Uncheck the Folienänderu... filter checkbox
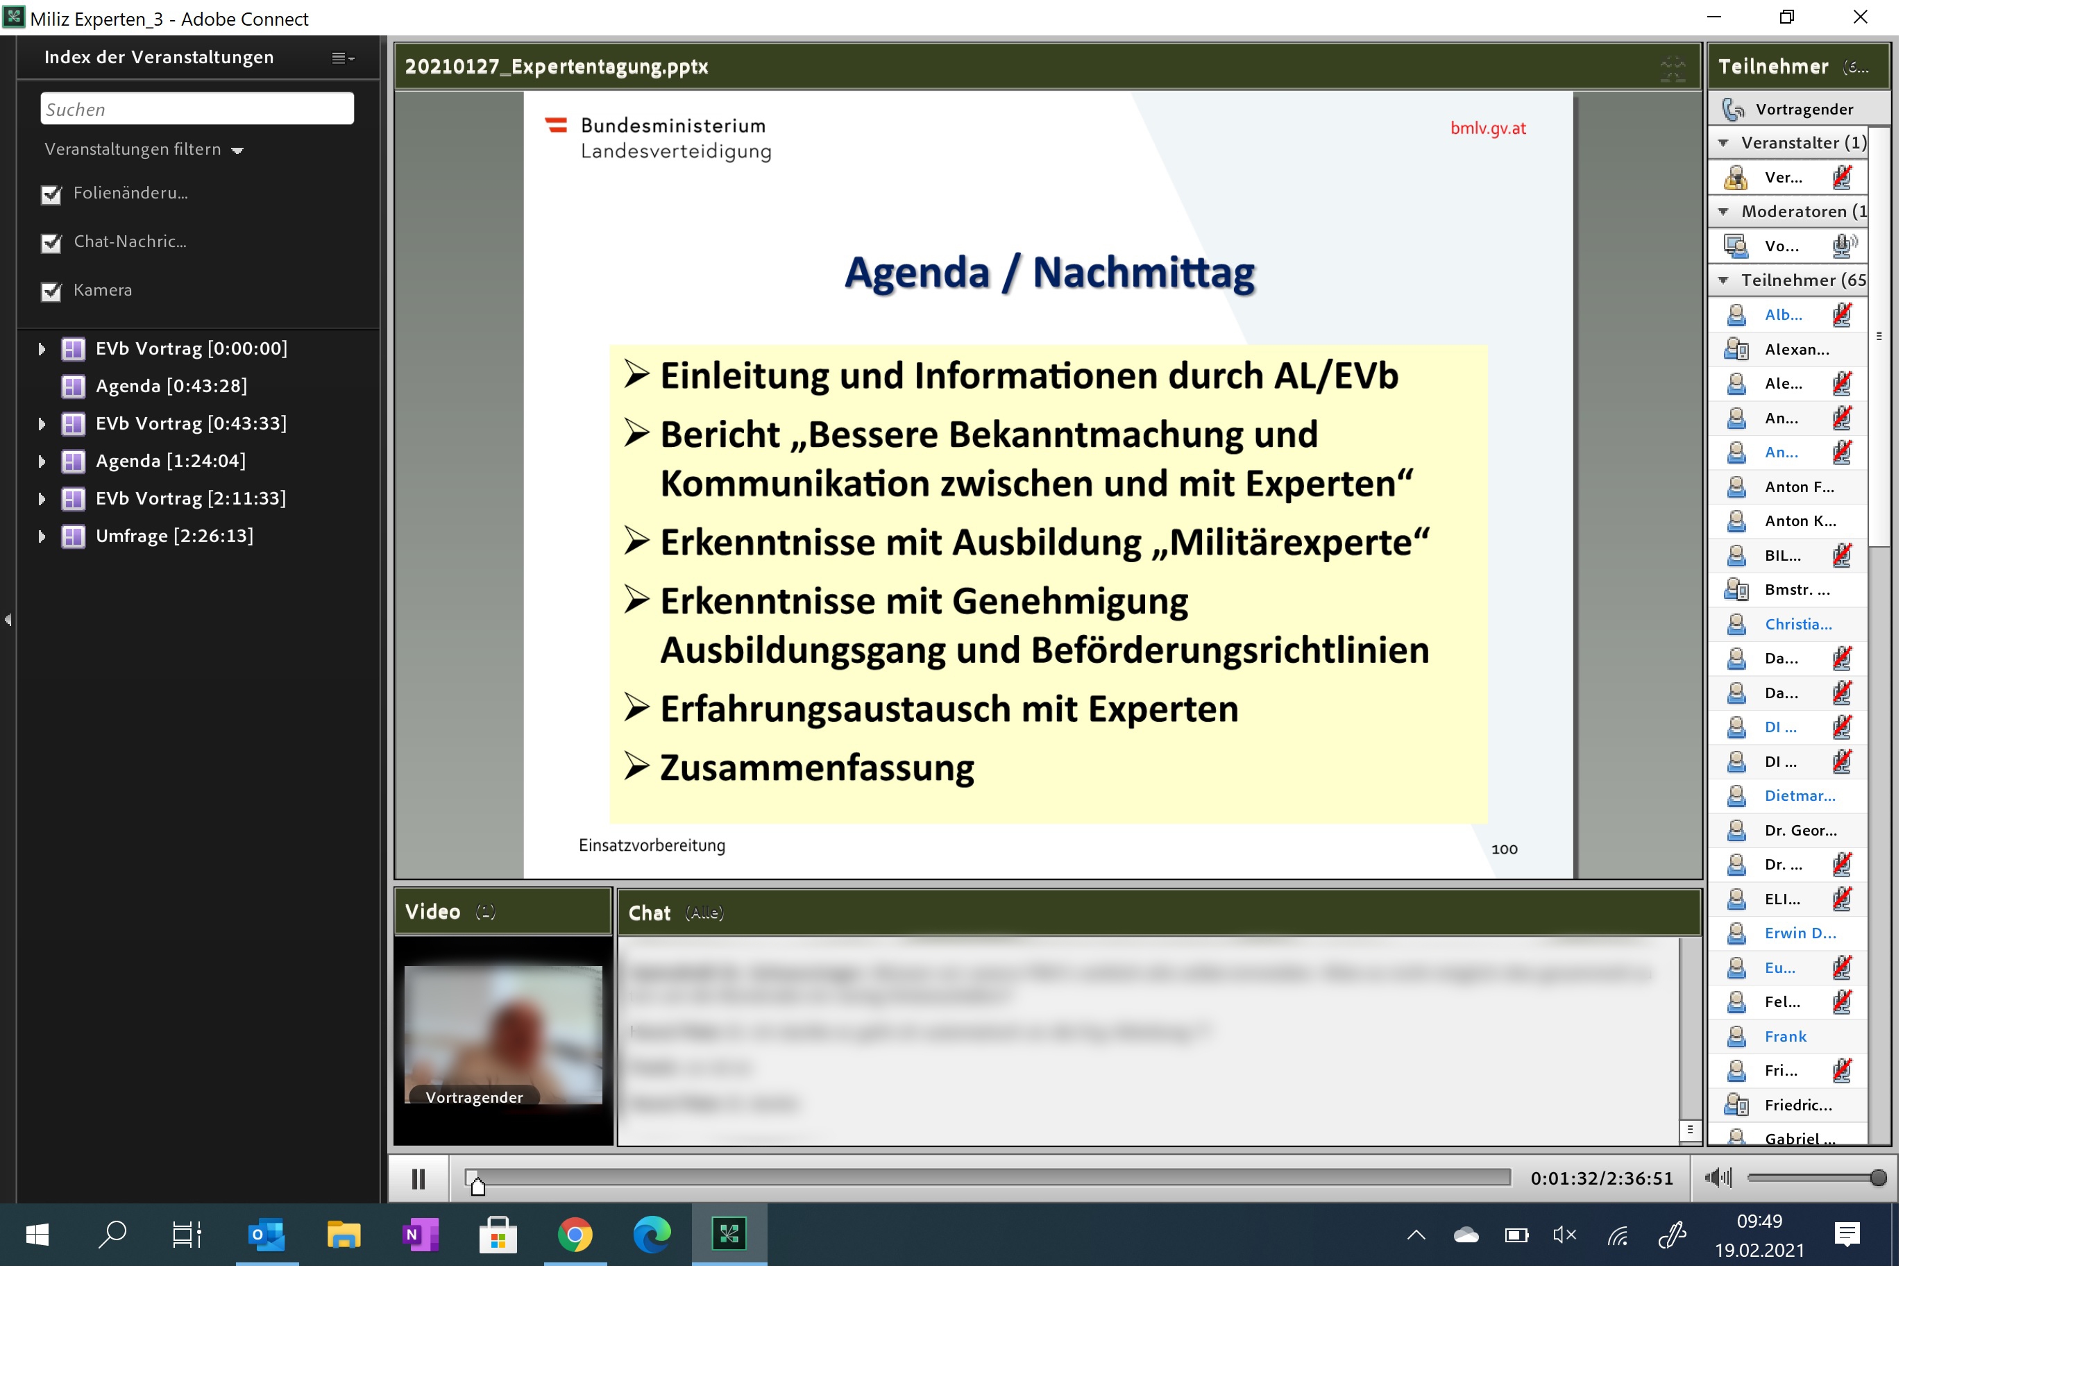This screenshot has height=1388, width=2082. 52,195
